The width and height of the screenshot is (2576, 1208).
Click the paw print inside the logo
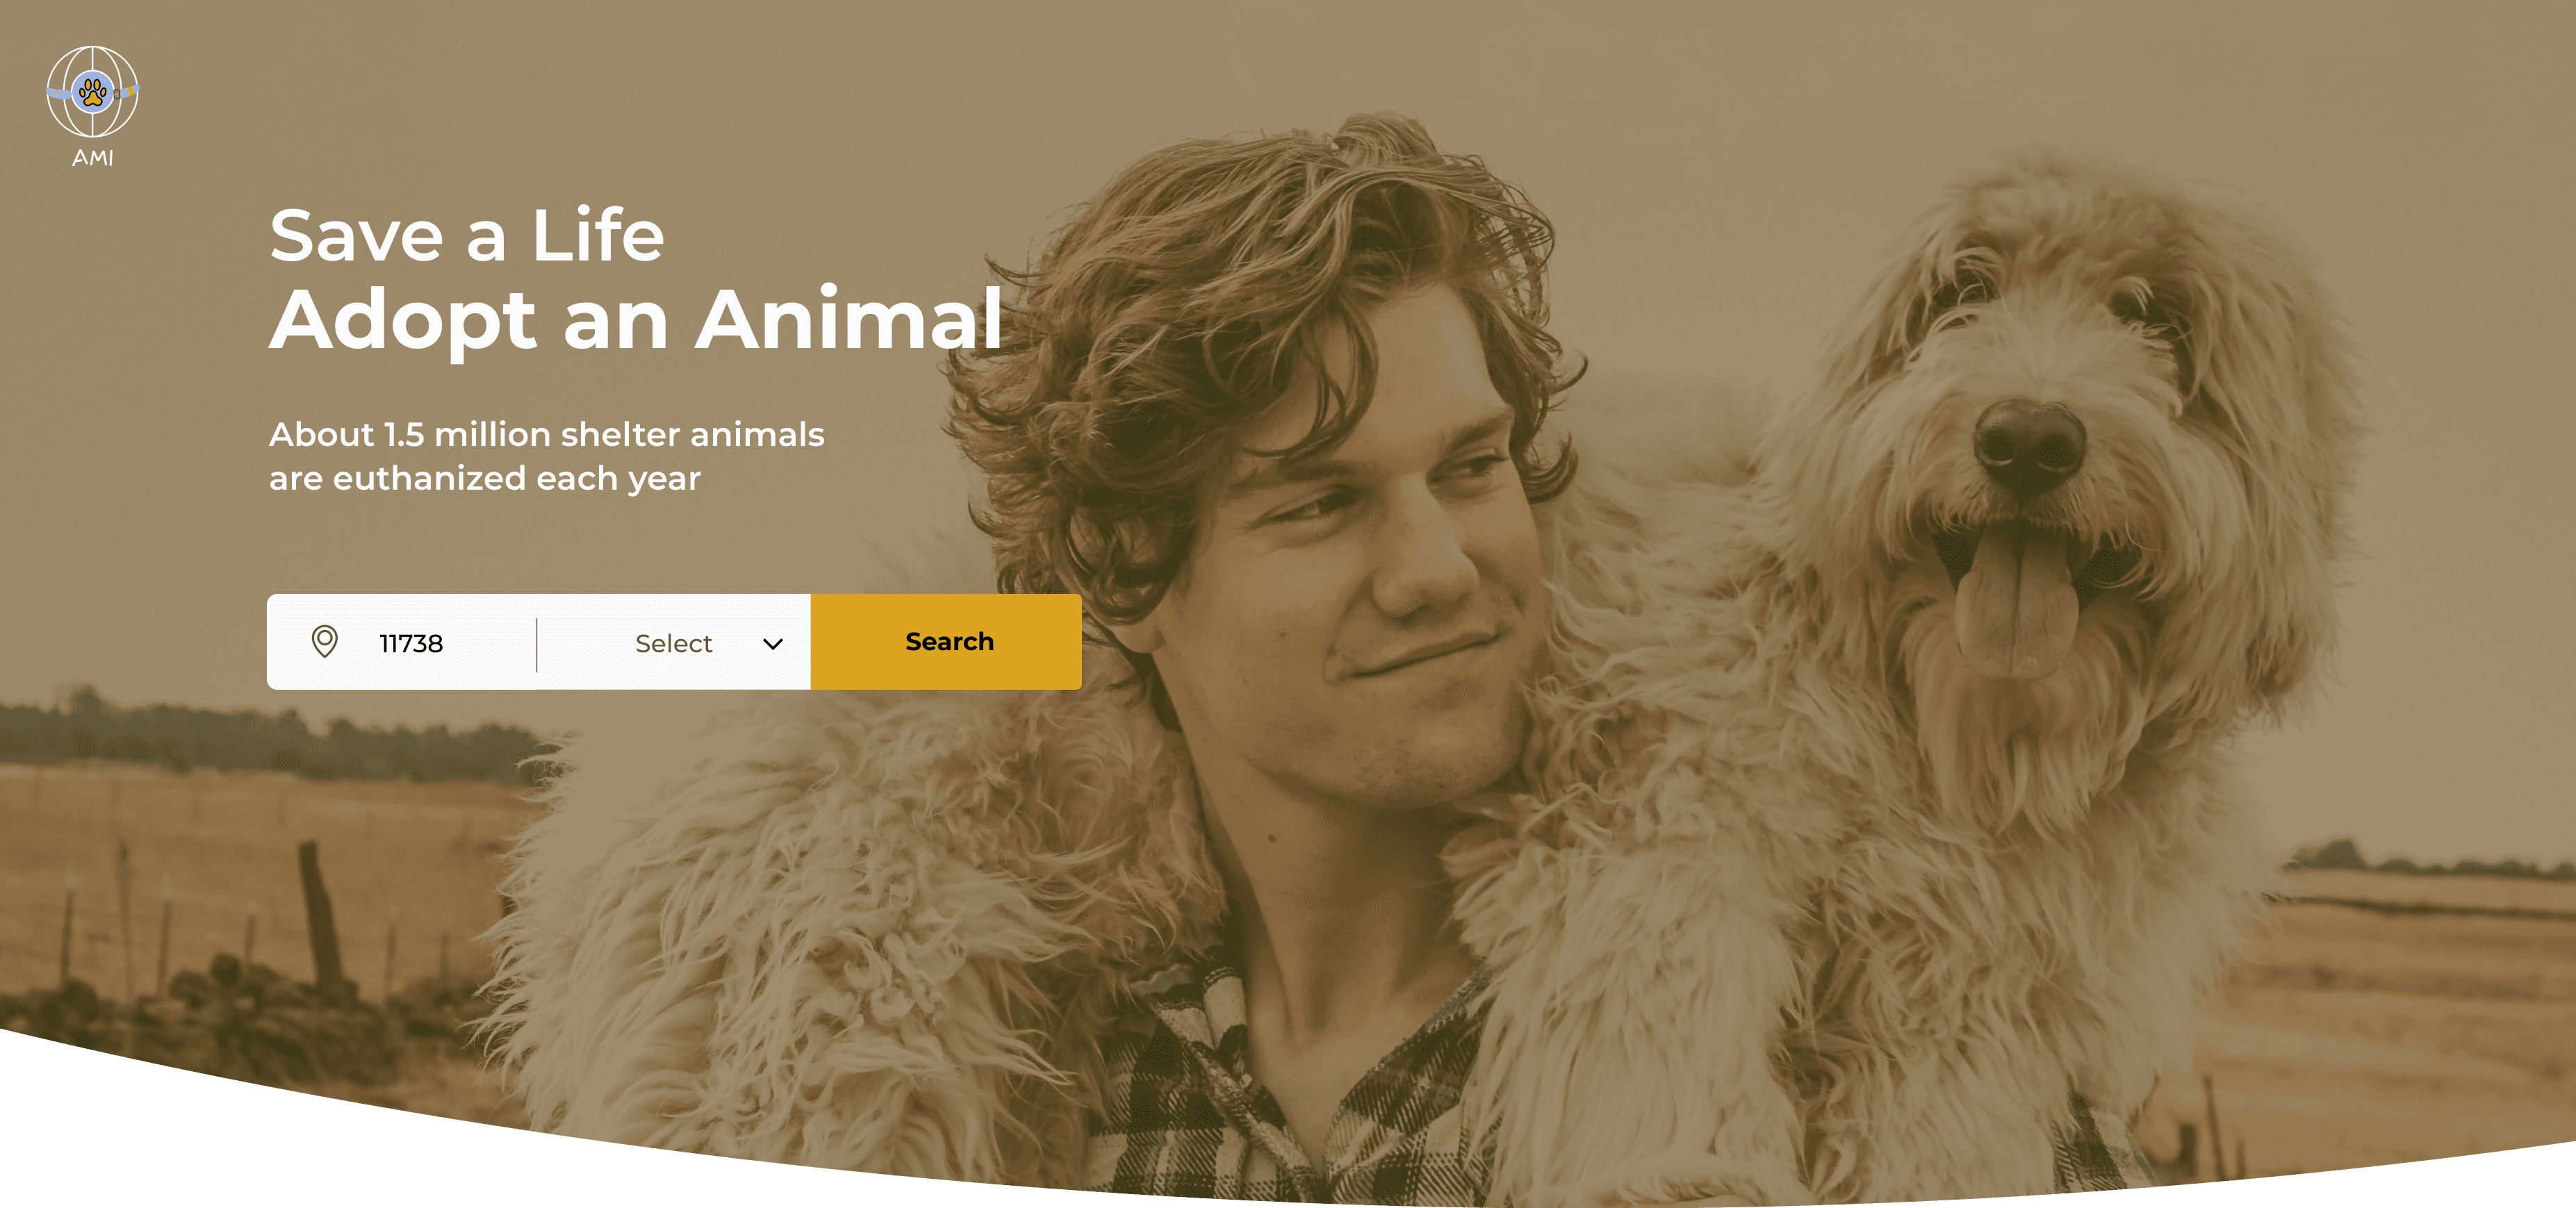click(x=93, y=93)
